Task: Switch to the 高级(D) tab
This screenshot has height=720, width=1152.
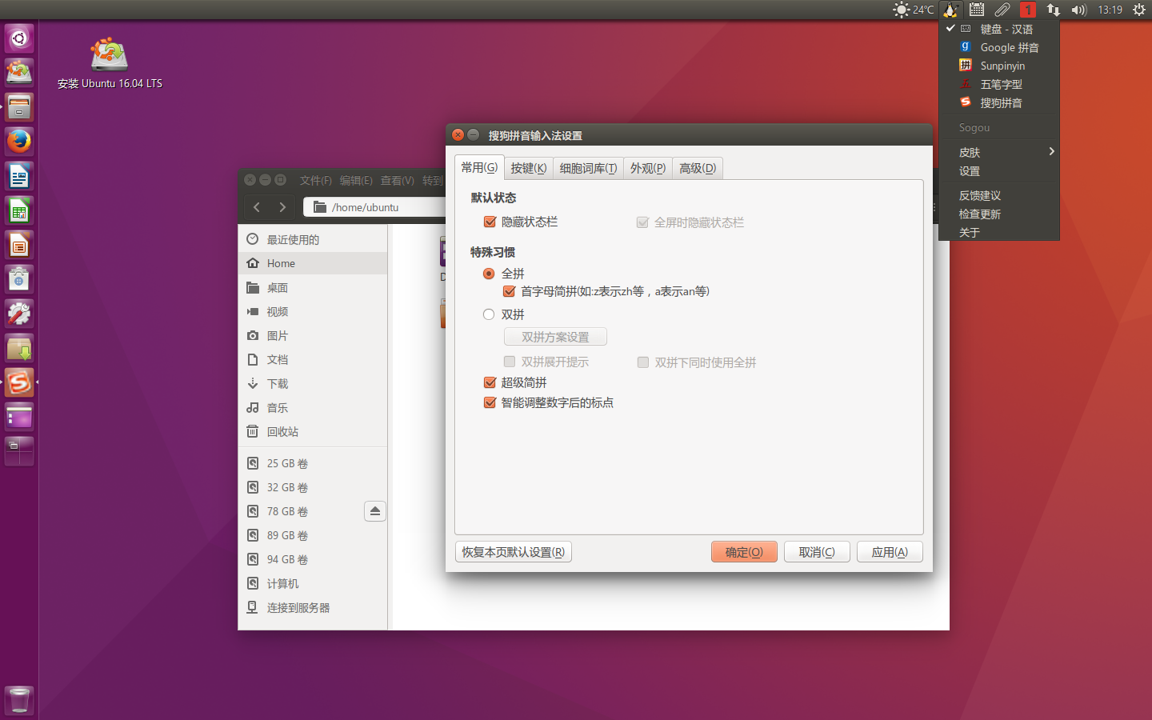Action: pos(698,168)
